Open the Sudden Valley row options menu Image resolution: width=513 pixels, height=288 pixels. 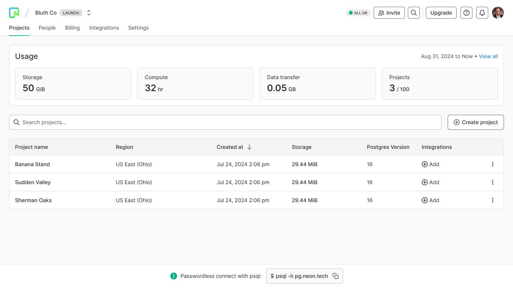(x=493, y=182)
